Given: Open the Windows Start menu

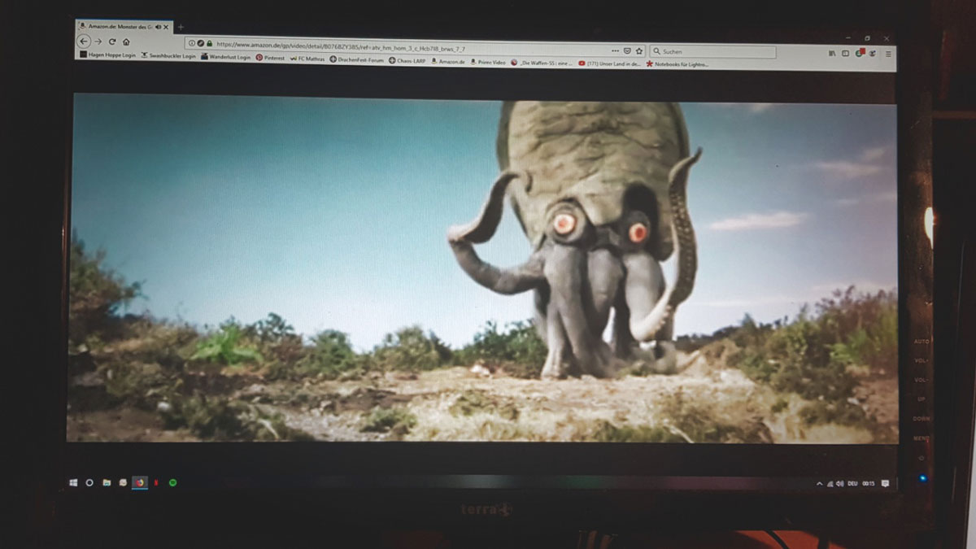Looking at the screenshot, I should pyautogui.click(x=73, y=482).
